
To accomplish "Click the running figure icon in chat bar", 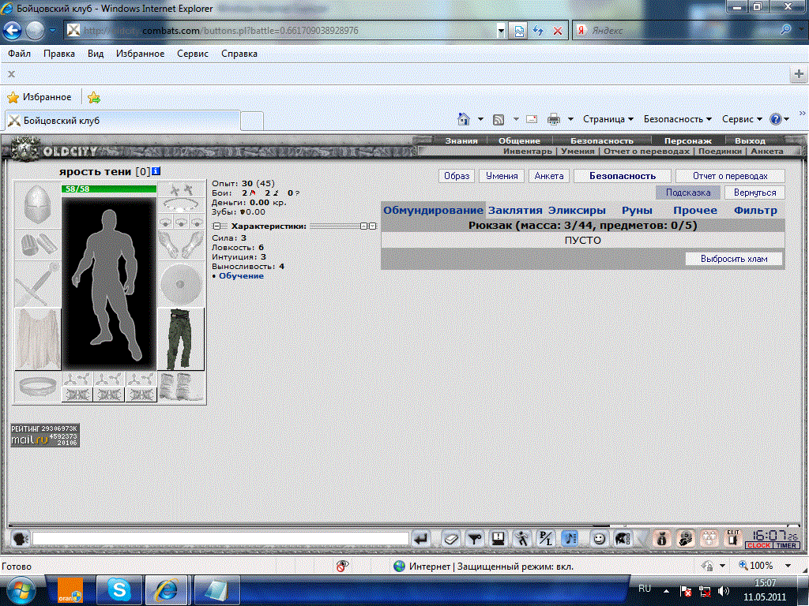I will click(522, 539).
